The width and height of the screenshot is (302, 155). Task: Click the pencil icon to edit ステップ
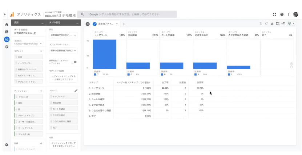(76, 90)
